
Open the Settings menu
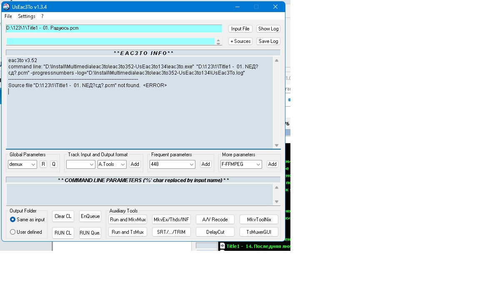click(27, 16)
